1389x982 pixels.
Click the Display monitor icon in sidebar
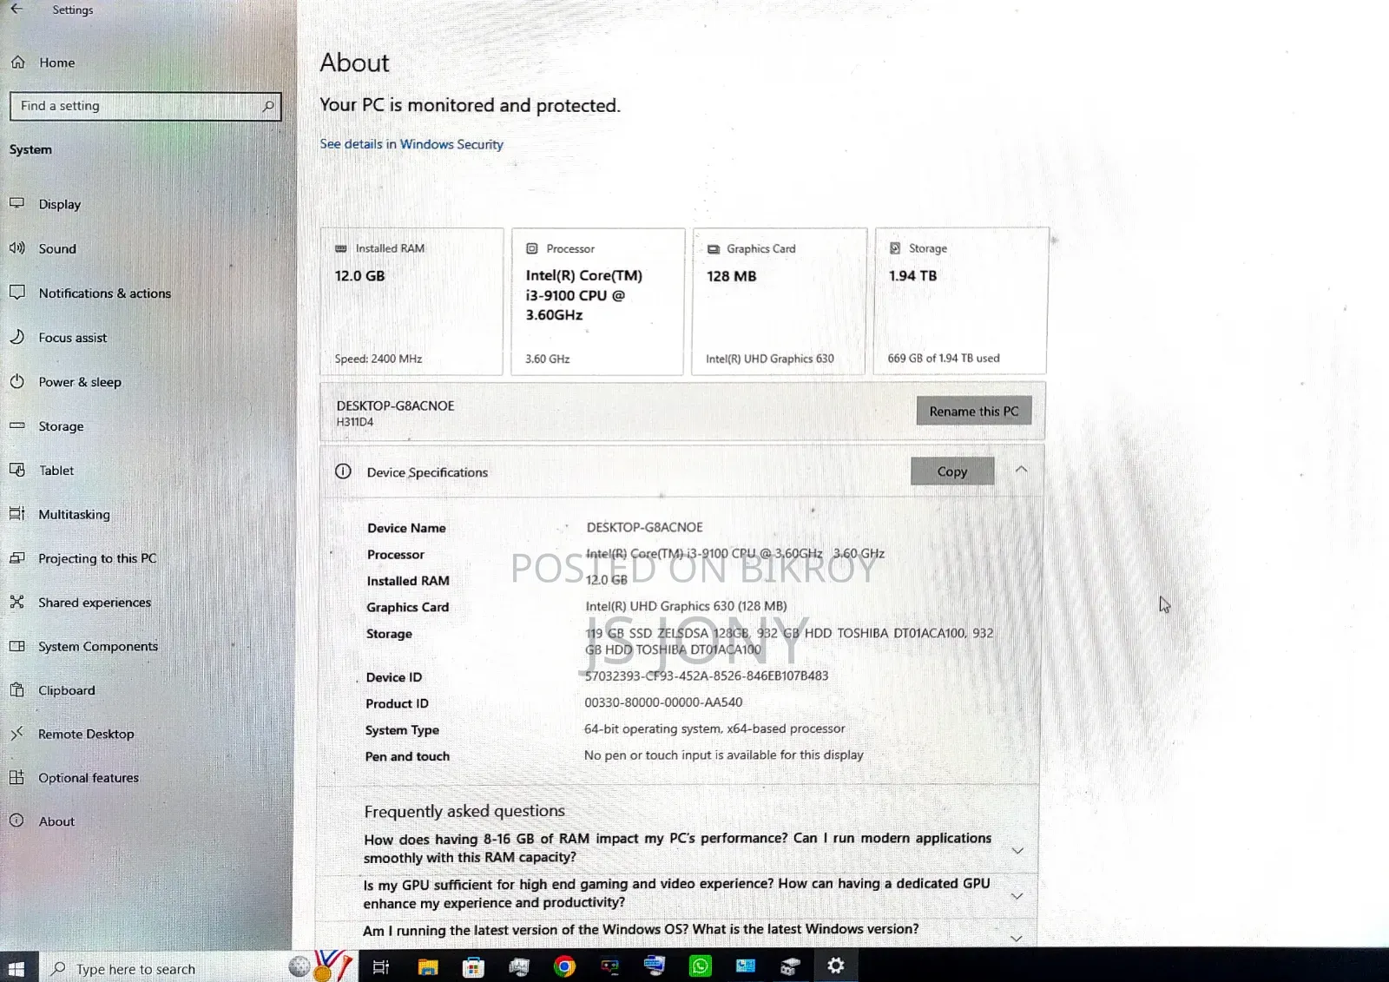(17, 203)
